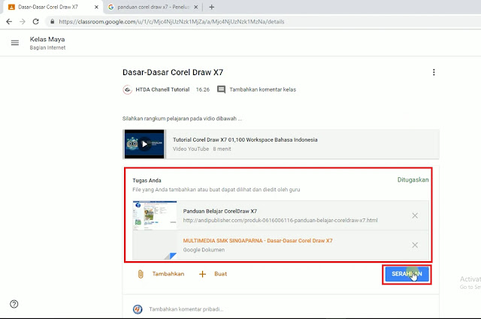Click the Google favicon on second tab

[111, 7]
